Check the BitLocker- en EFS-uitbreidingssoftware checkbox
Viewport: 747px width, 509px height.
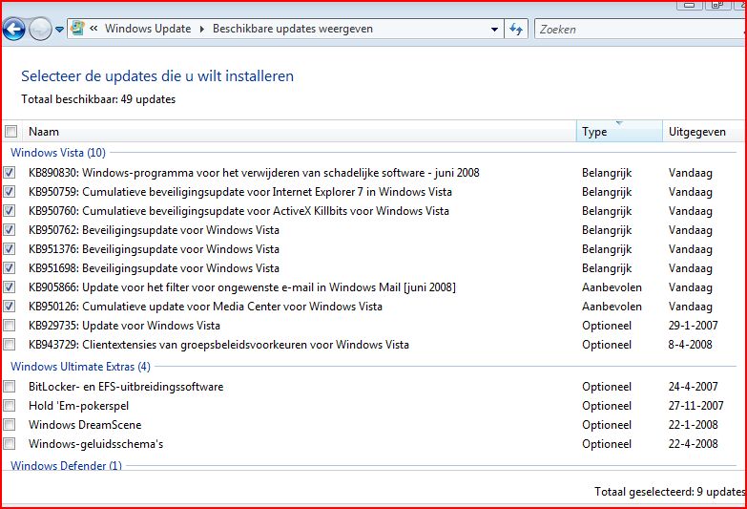10,386
